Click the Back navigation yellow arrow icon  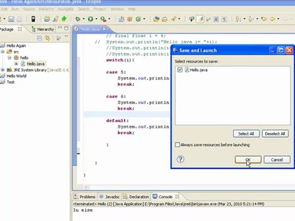(x=273, y=19)
